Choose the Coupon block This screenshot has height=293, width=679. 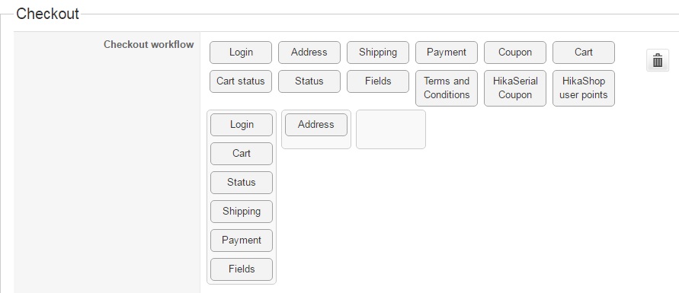click(x=515, y=53)
